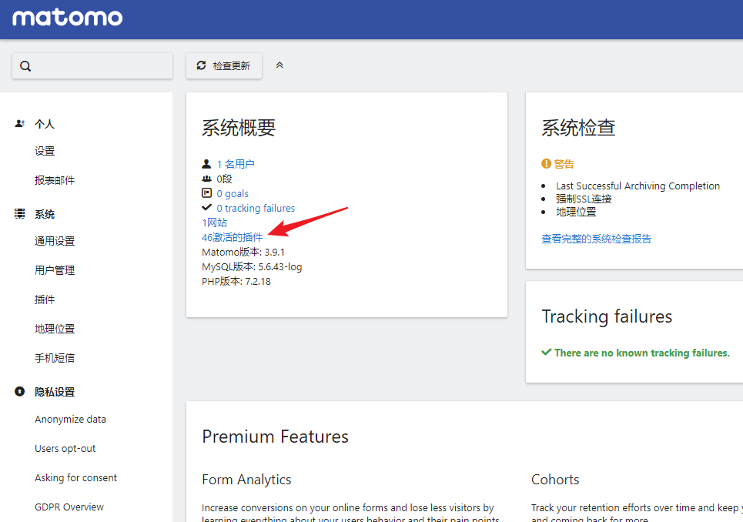The height and width of the screenshot is (522, 743).
Task: Click the Premium Features heading
Action: (276, 437)
